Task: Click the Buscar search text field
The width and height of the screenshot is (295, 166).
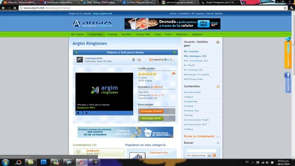Action: click(201, 151)
